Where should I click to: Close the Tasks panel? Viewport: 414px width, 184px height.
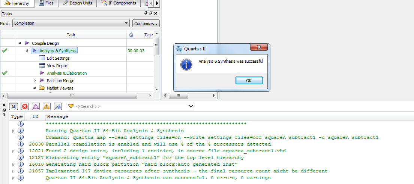coord(156,13)
